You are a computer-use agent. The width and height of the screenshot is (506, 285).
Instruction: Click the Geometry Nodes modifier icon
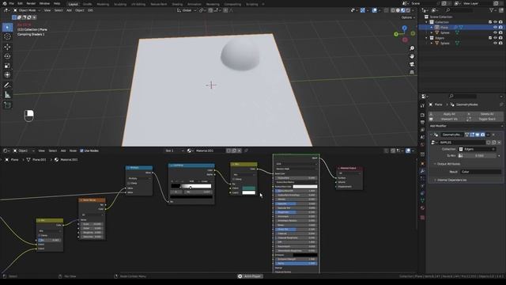(x=436, y=135)
